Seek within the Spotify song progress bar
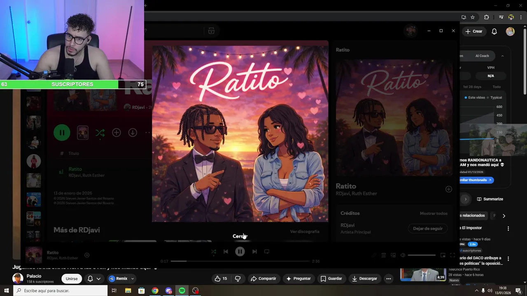 point(239,261)
